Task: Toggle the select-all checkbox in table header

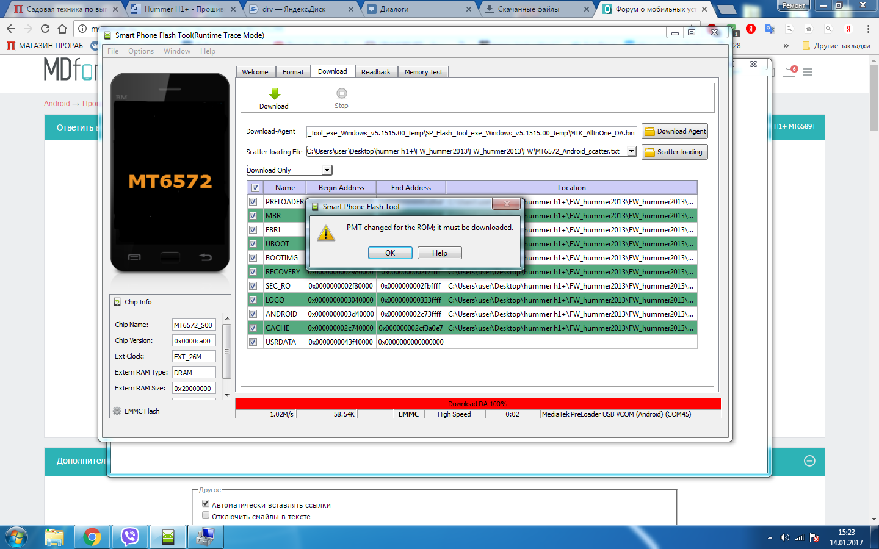Action: click(255, 188)
